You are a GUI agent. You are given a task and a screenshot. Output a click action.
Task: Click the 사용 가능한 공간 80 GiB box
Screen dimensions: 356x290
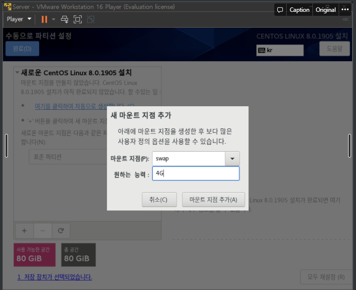pyautogui.click(x=35, y=254)
